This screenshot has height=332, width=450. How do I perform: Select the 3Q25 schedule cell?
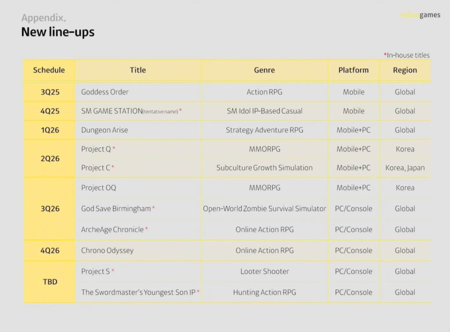[x=50, y=92]
